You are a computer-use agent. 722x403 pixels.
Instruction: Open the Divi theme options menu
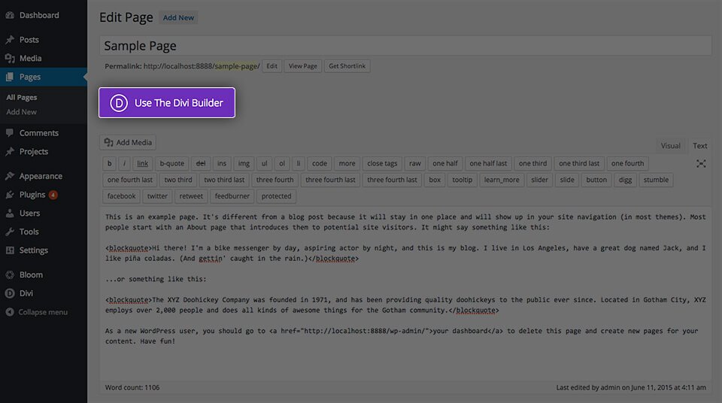(x=26, y=293)
